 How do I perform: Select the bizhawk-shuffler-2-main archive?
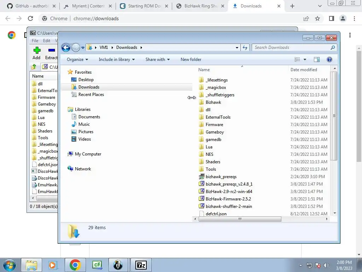(229, 206)
